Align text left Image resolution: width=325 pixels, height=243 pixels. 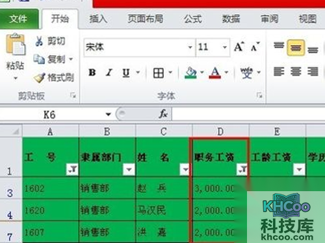pyautogui.click(x=279, y=71)
